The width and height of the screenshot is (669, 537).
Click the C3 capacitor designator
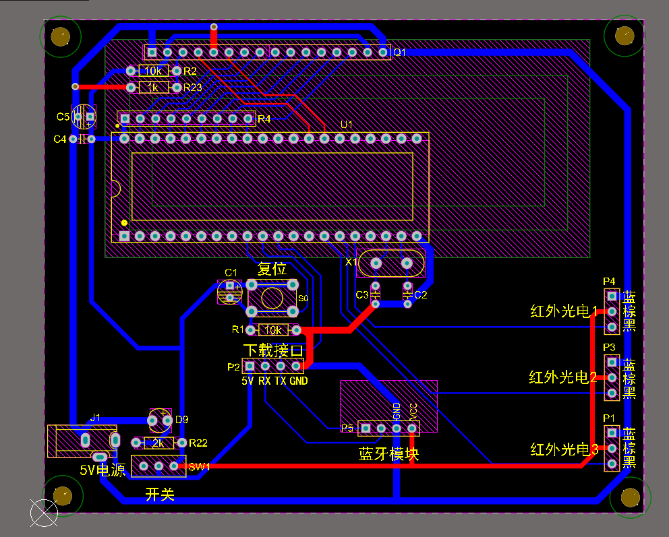click(362, 294)
